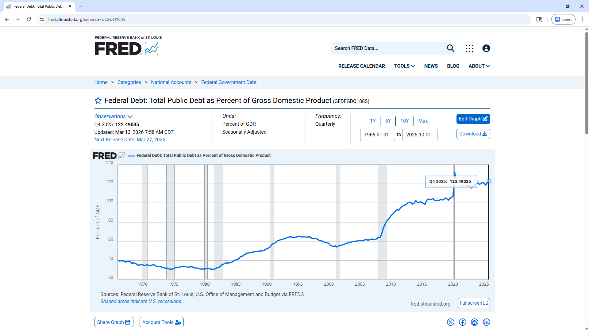The width and height of the screenshot is (589, 331).
Task: Expand the Observations dropdown
Action: [x=113, y=116]
